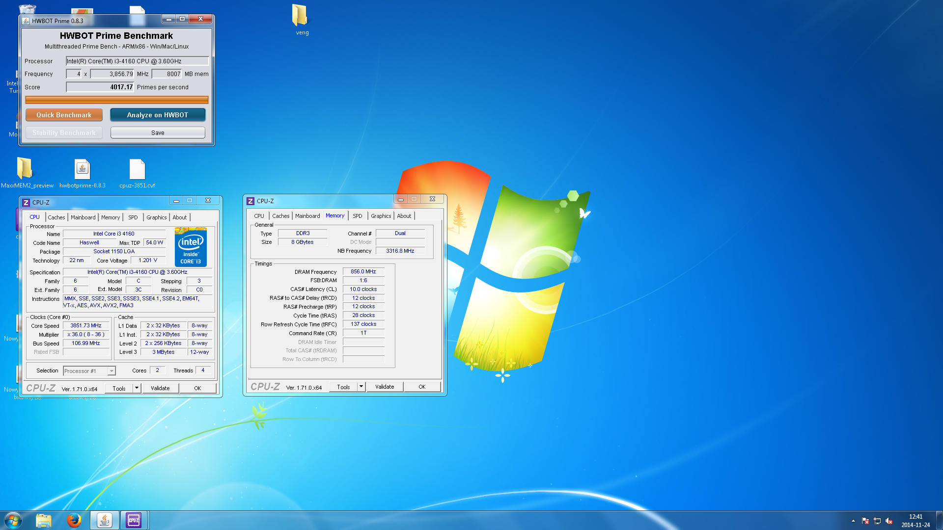Open Windows Explorer from taskbar

coord(44,520)
